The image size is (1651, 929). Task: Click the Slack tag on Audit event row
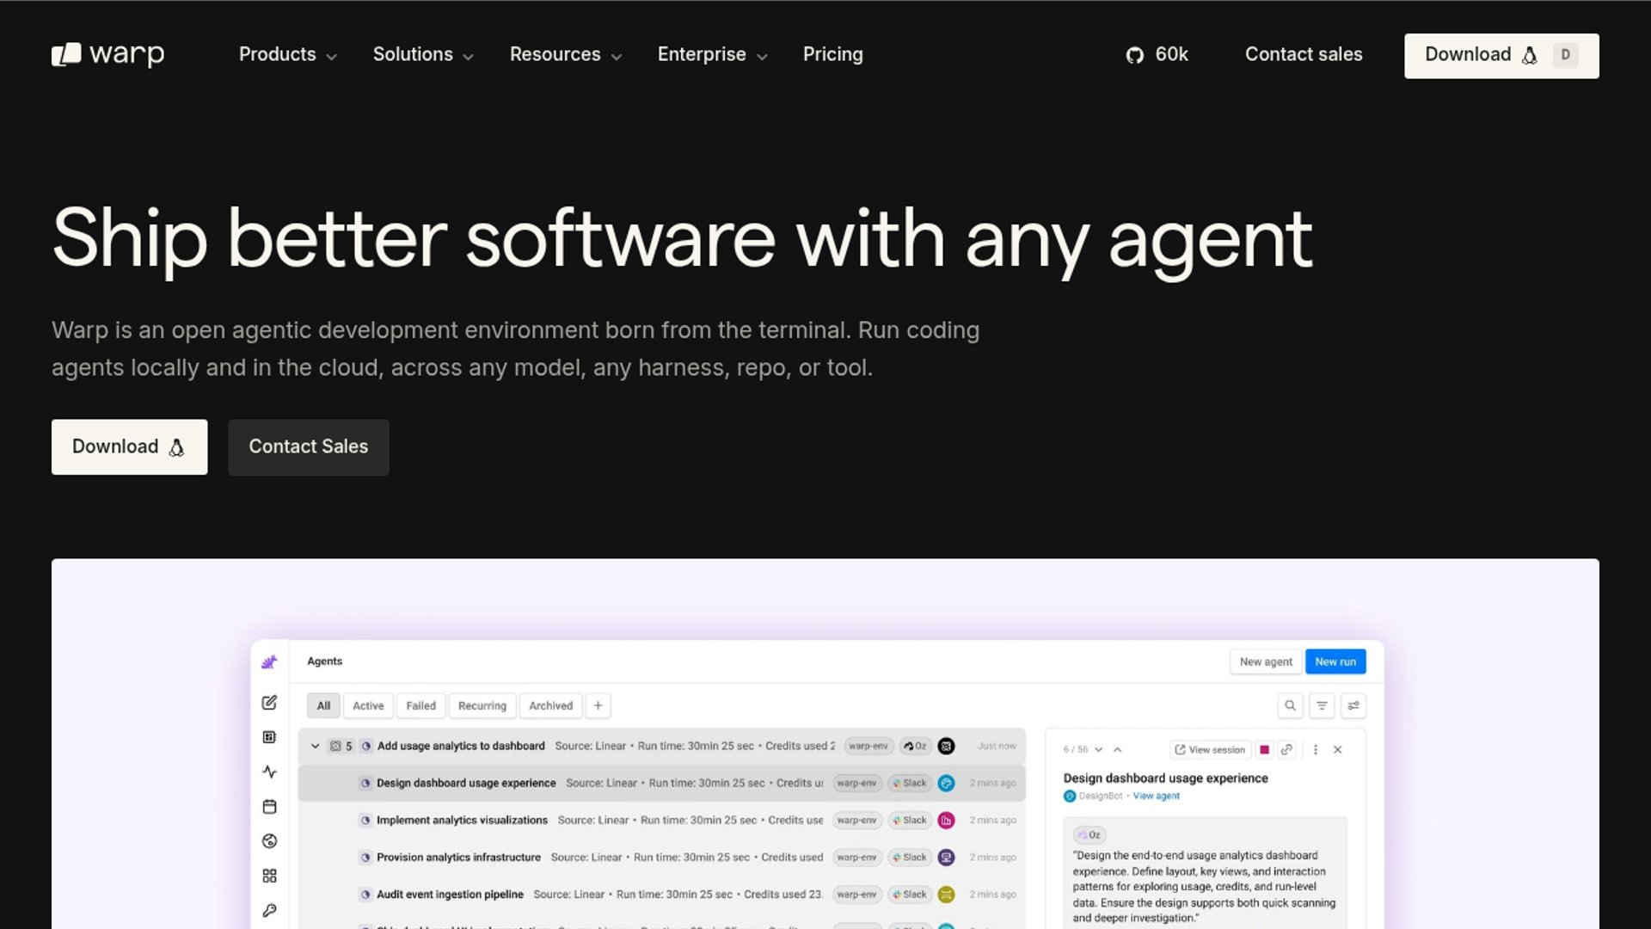[910, 894]
